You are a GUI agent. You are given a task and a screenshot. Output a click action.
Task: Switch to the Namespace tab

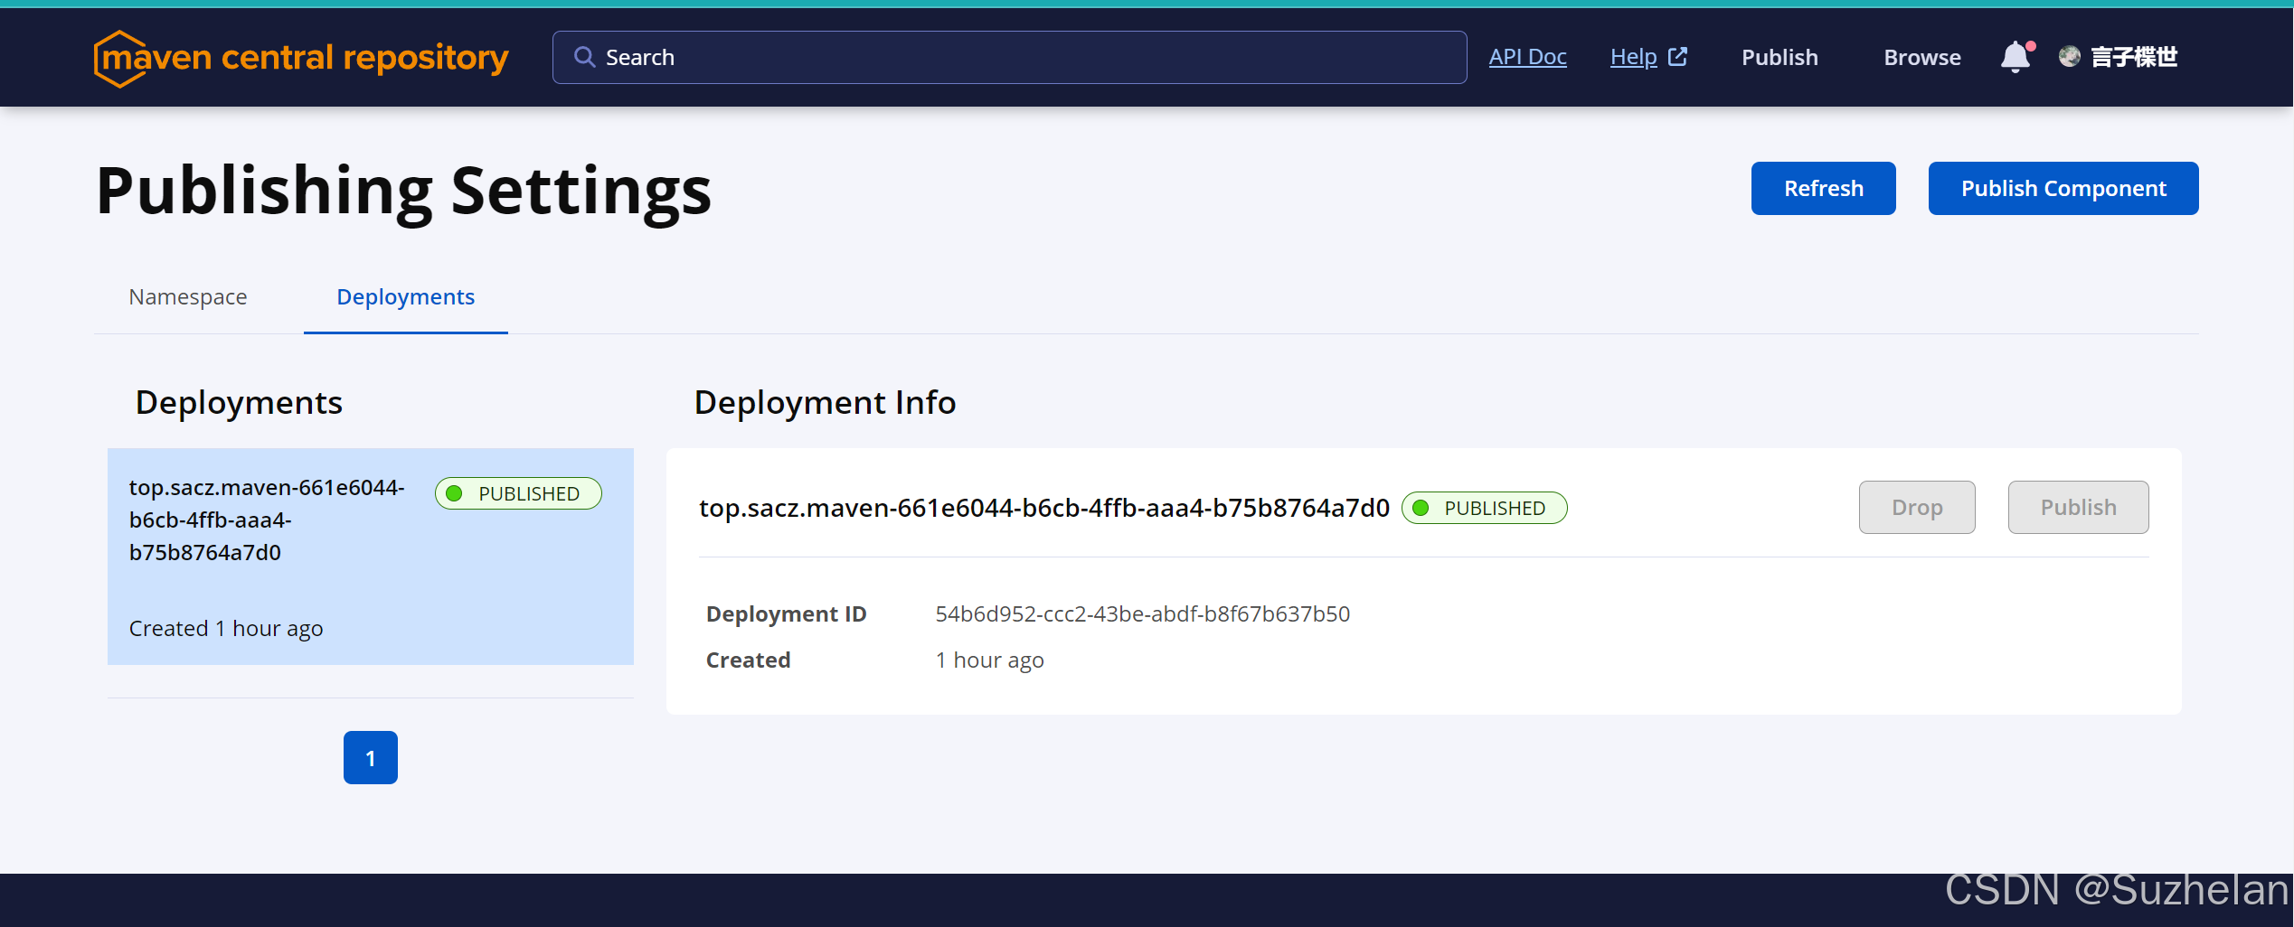pyautogui.click(x=187, y=296)
